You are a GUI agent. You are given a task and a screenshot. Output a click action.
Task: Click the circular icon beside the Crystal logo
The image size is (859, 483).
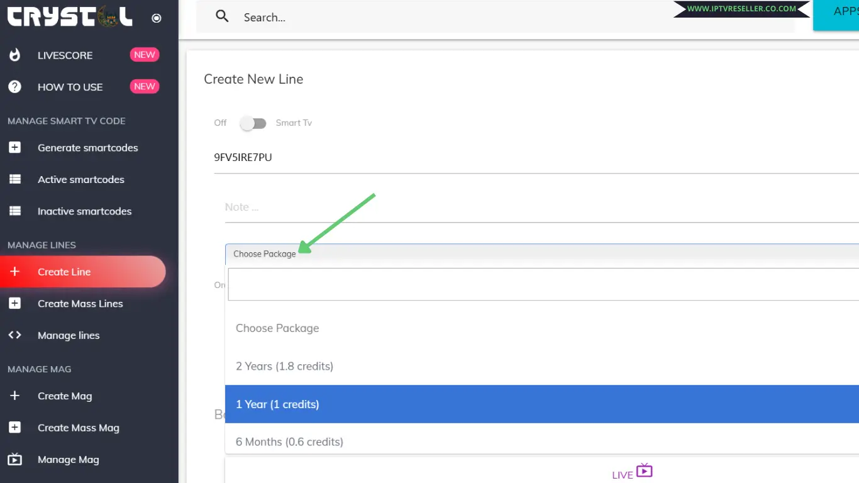pyautogui.click(x=156, y=18)
